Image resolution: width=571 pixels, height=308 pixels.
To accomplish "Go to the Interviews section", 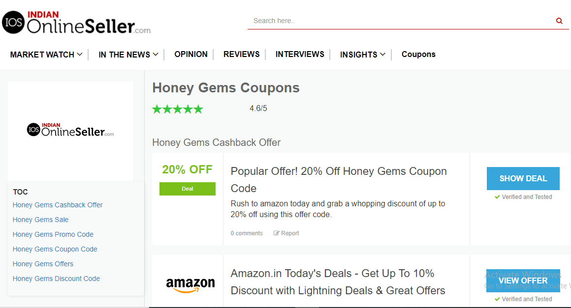I will (300, 54).
